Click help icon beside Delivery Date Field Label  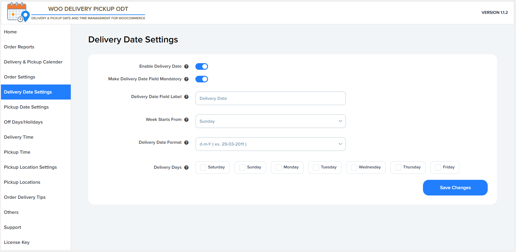tap(186, 97)
